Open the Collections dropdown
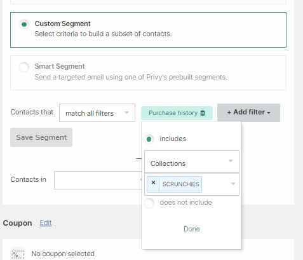Screen dimensions: 303x260 (192, 161)
